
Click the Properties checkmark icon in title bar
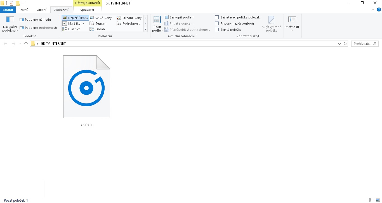click(x=11, y=3)
